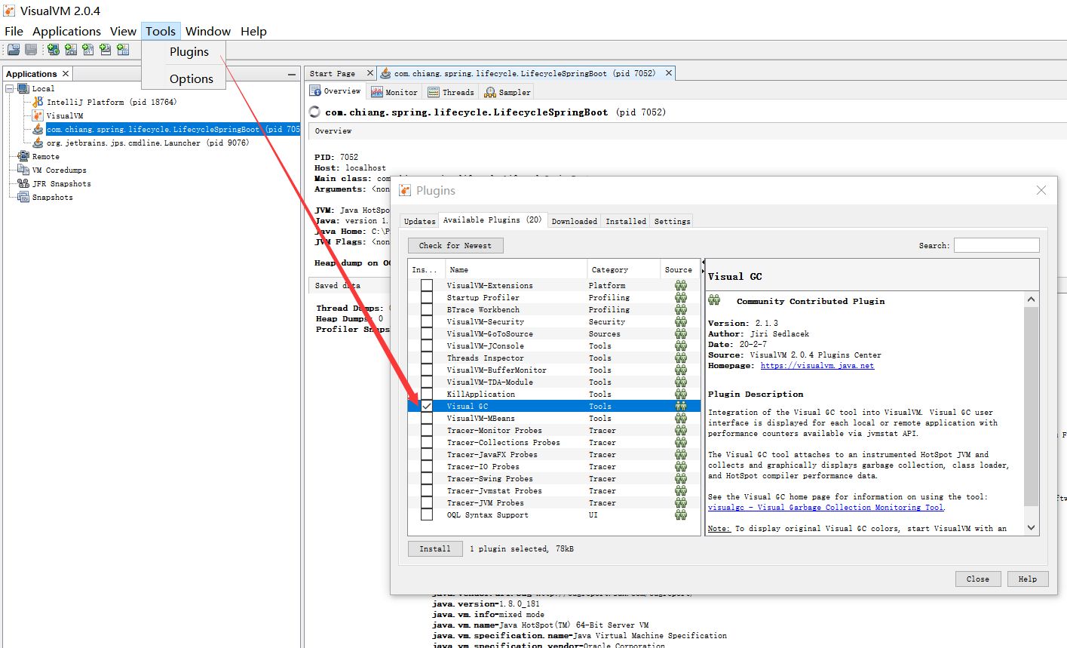Click the Local computer icon in Applications tree
The image size is (1067, 648).
coord(23,88)
